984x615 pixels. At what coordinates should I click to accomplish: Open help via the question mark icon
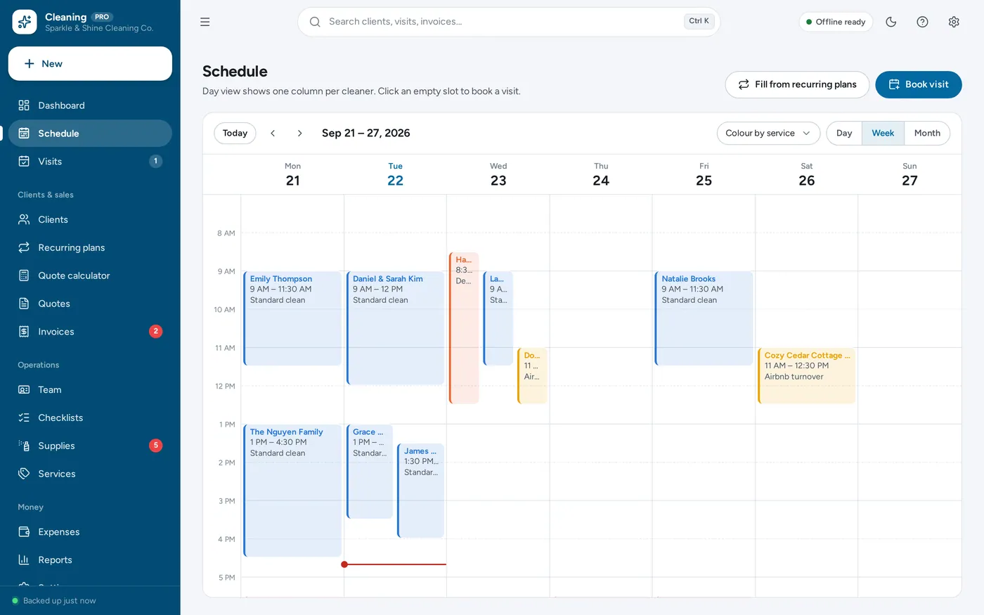tap(922, 22)
